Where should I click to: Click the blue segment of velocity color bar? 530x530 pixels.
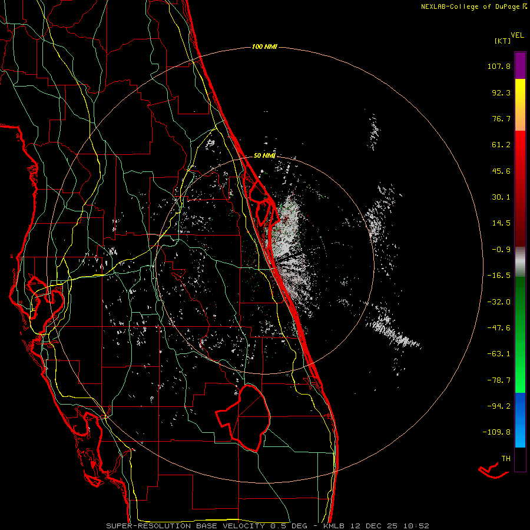520,420
